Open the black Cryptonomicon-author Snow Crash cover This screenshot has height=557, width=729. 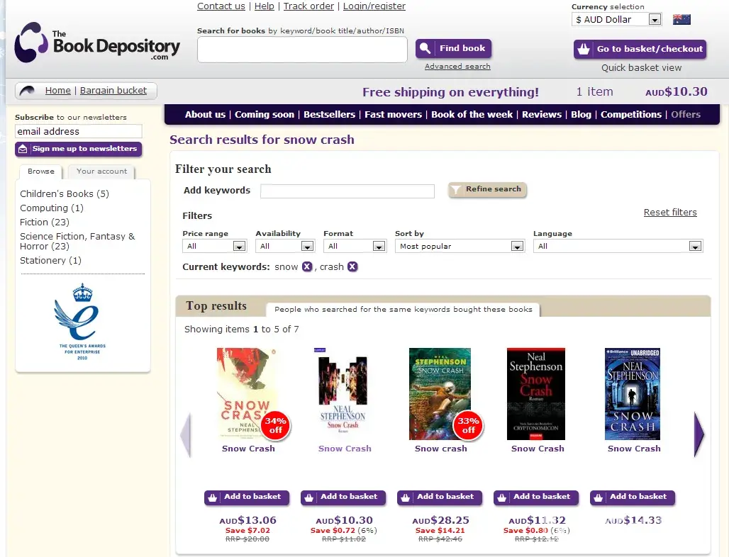tap(536, 393)
